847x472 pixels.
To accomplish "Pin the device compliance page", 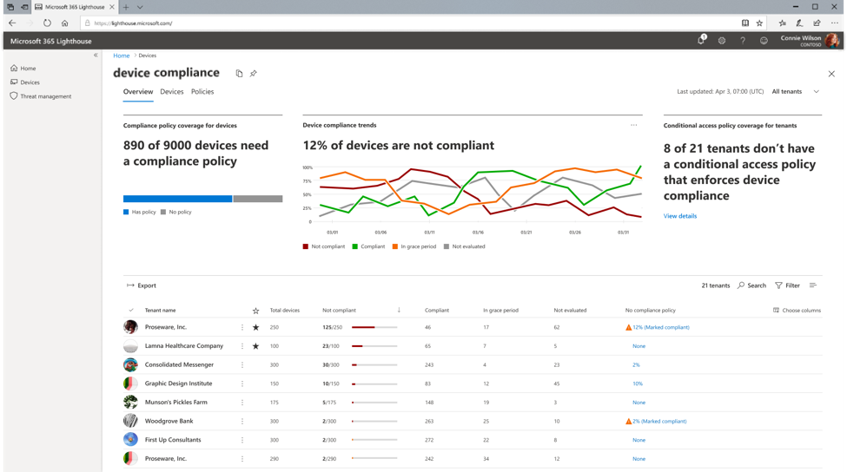I will click(254, 74).
